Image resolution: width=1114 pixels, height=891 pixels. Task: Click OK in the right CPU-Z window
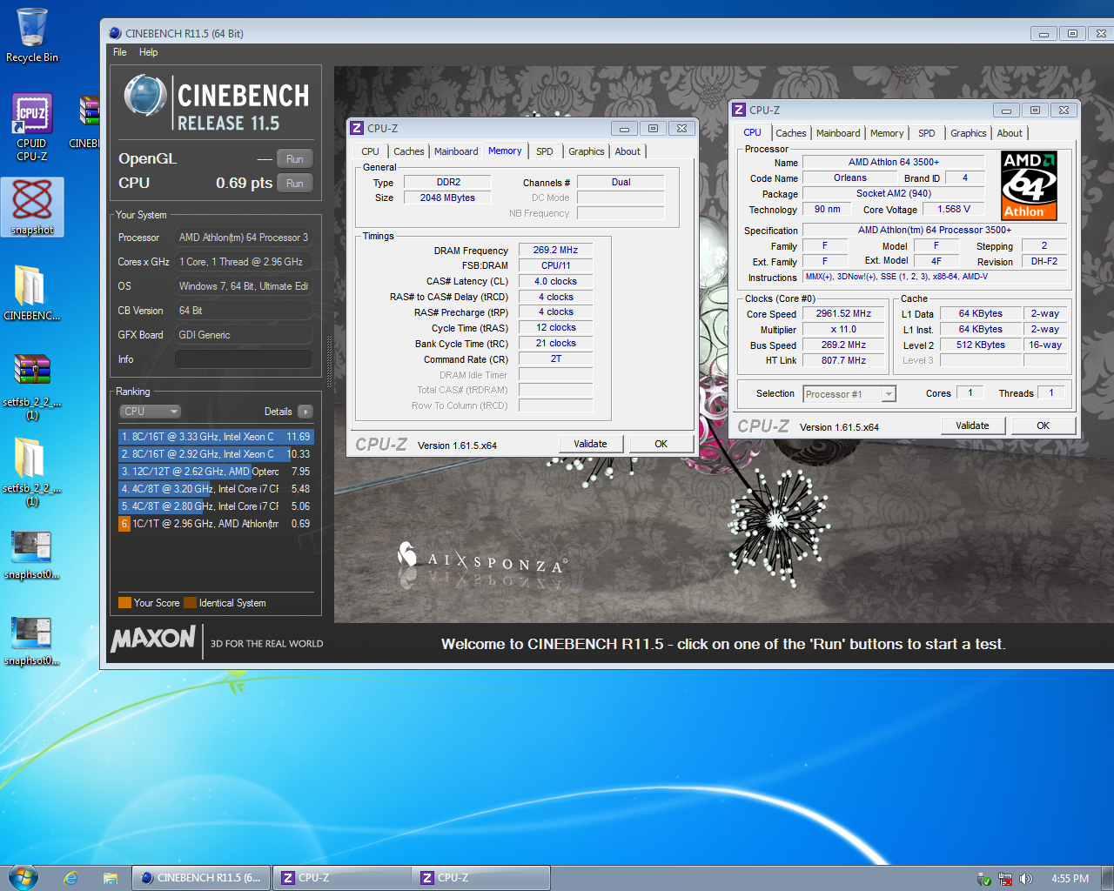click(x=1043, y=425)
